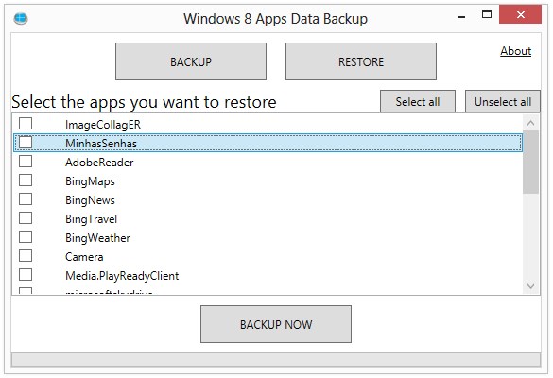Screen dimensions: 553x378
Task: Open the BACKUP mode
Action: pyautogui.click(x=191, y=61)
